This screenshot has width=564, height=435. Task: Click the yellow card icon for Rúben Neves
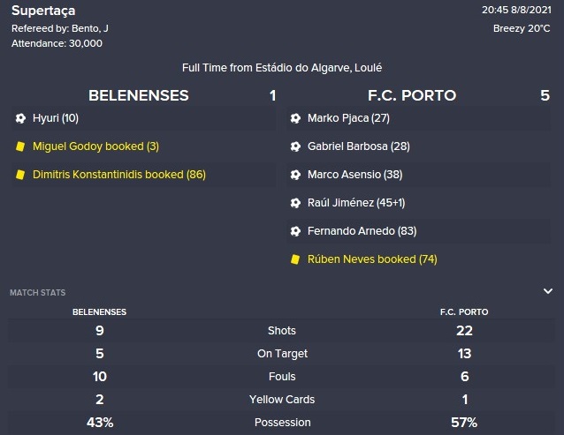[295, 259]
